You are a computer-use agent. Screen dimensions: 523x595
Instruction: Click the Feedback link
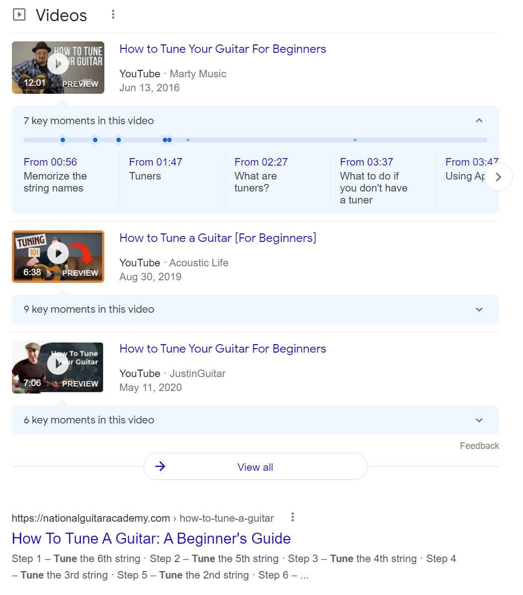click(479, 445)
